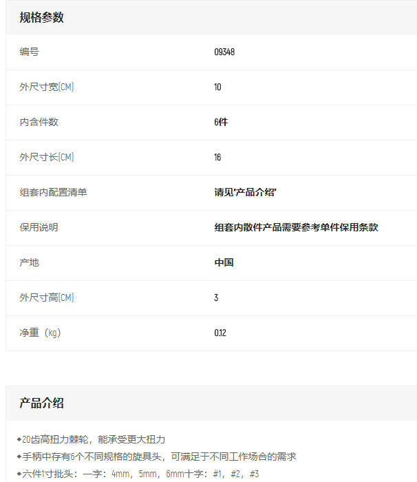Click the 组套内配置清单 label
This screenshot has height=482, width=417.
pos(54,193)
